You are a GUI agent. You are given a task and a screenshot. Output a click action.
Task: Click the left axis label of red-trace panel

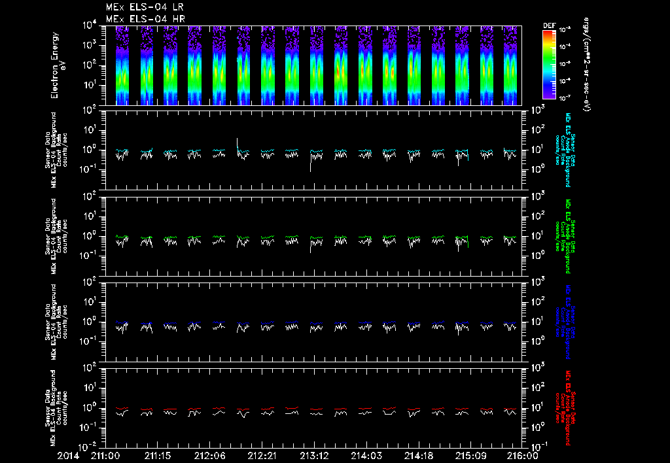tap(56, 408)
